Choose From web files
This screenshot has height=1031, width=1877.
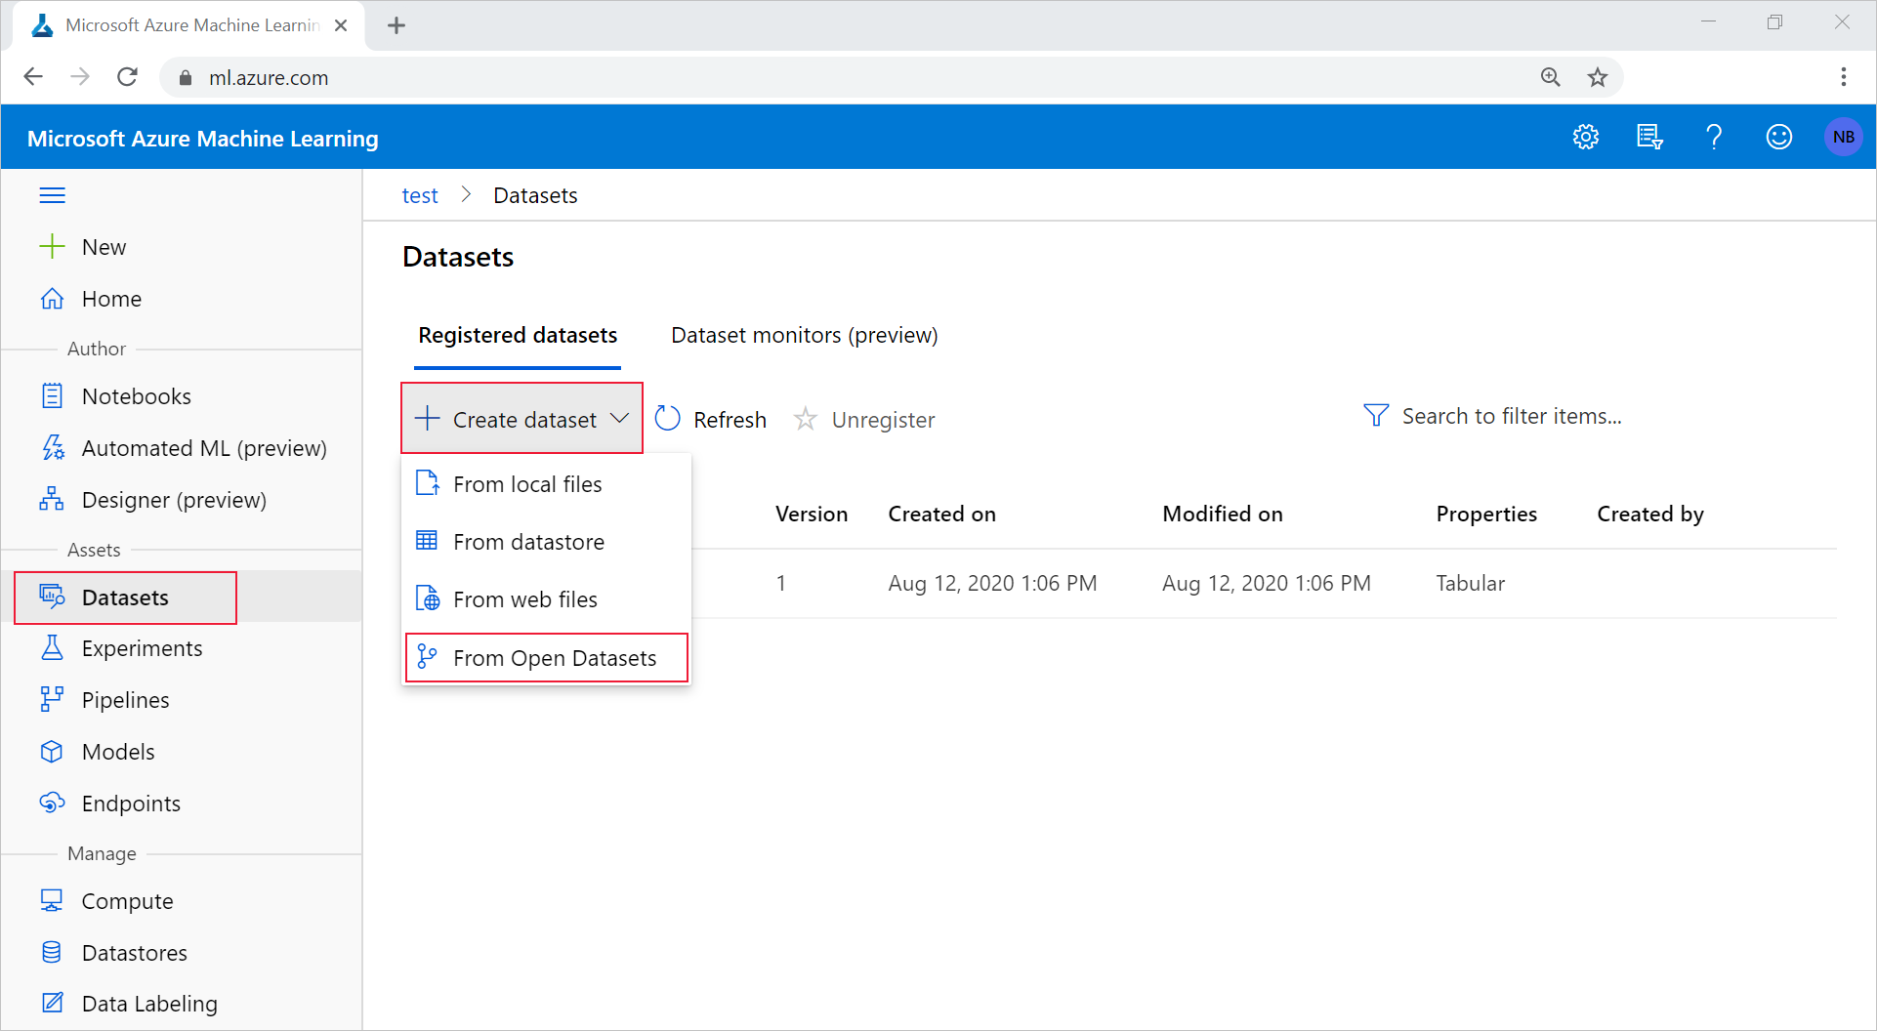(x=546, y=599)
